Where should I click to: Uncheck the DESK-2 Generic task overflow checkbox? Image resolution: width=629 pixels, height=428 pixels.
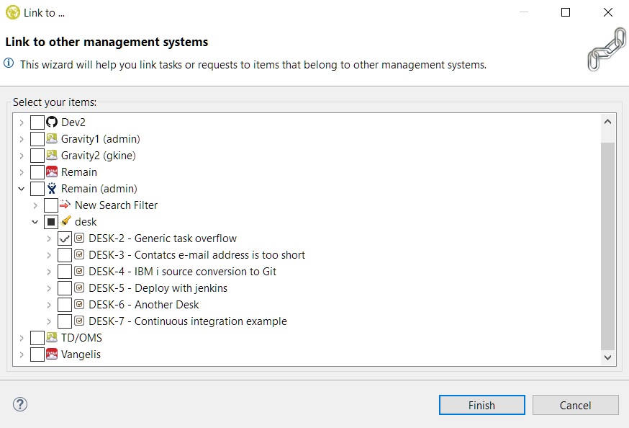(x=65, y=238)
